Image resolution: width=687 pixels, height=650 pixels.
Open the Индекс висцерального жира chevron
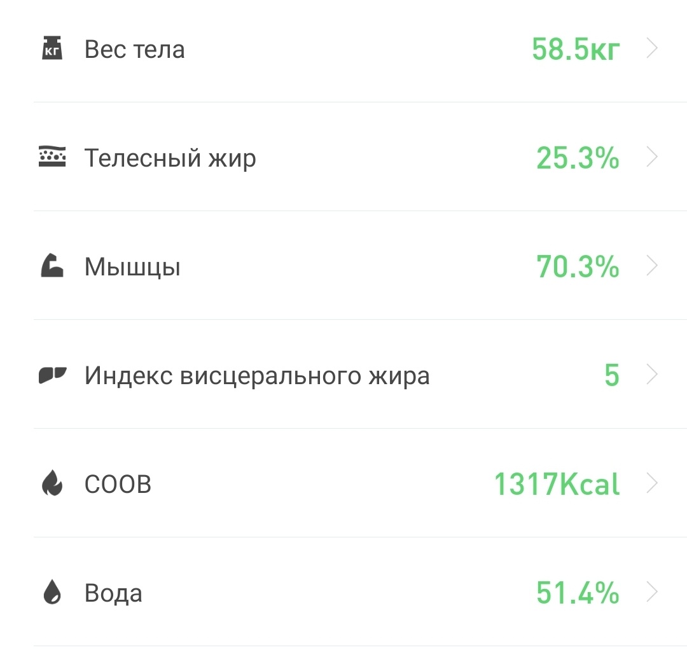pos(653,375)
